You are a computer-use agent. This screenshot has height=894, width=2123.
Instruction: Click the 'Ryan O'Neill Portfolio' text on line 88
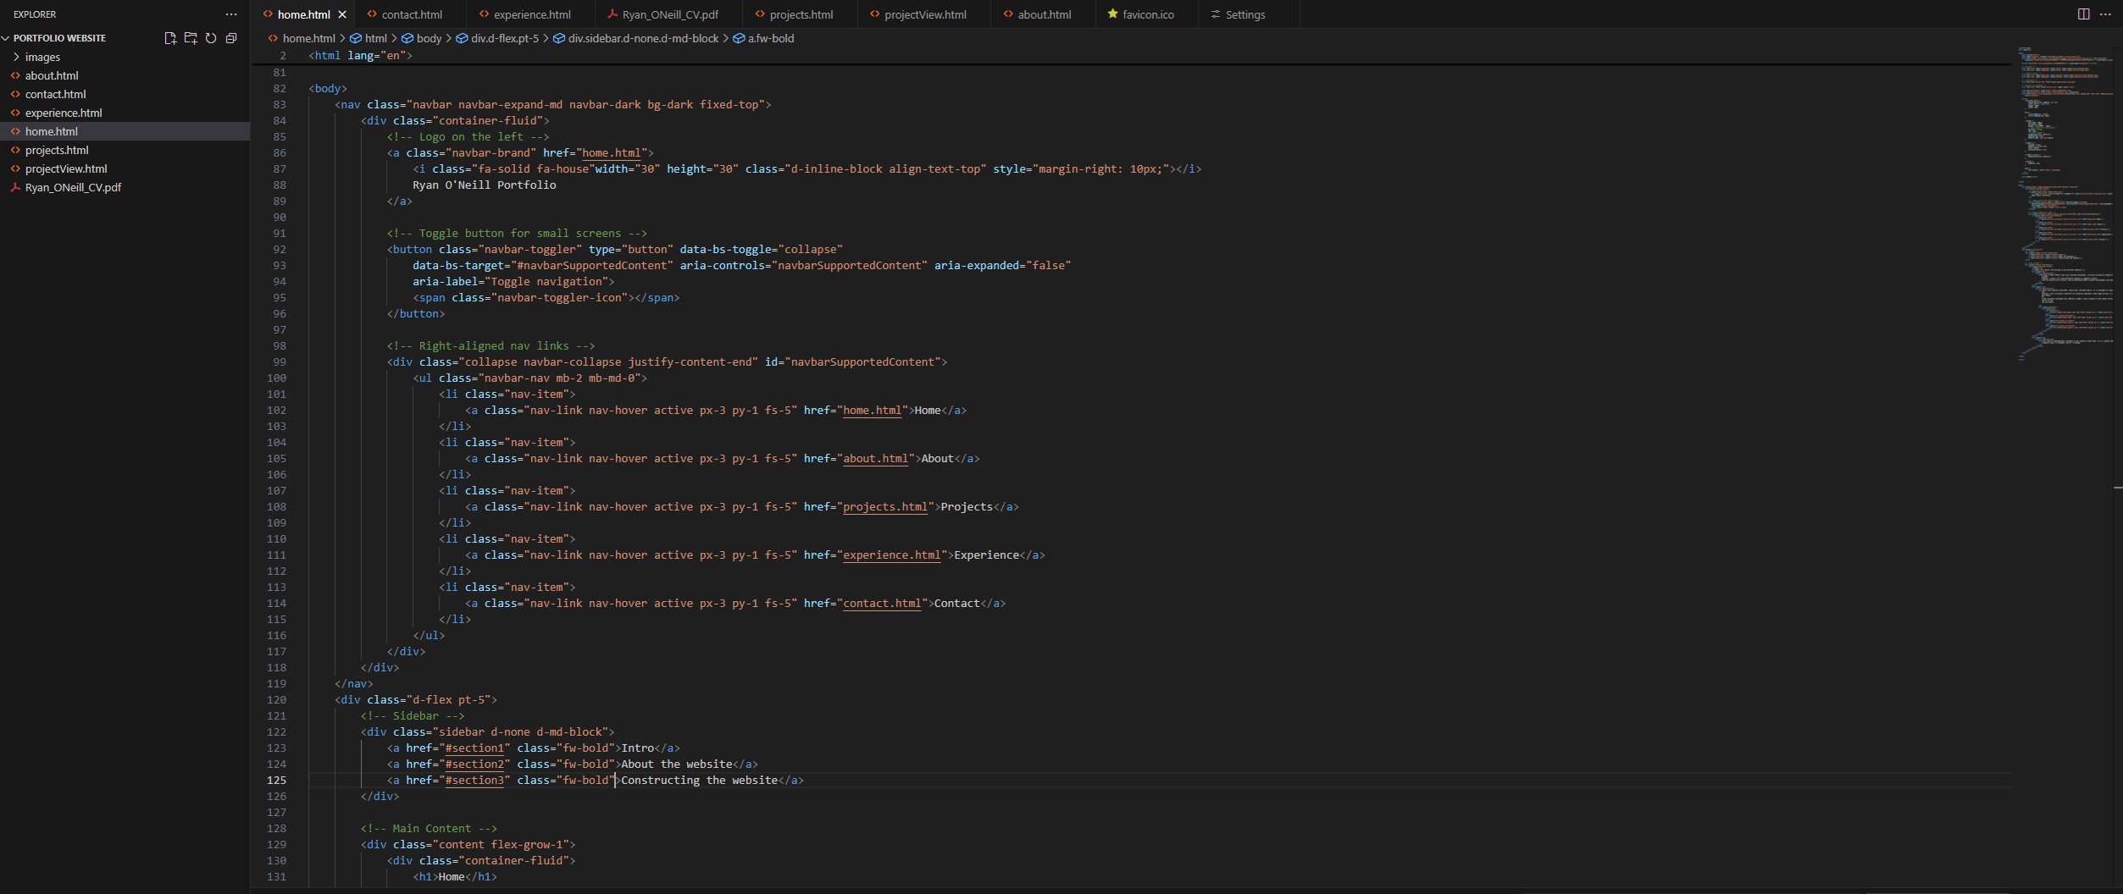coord(485,185)
